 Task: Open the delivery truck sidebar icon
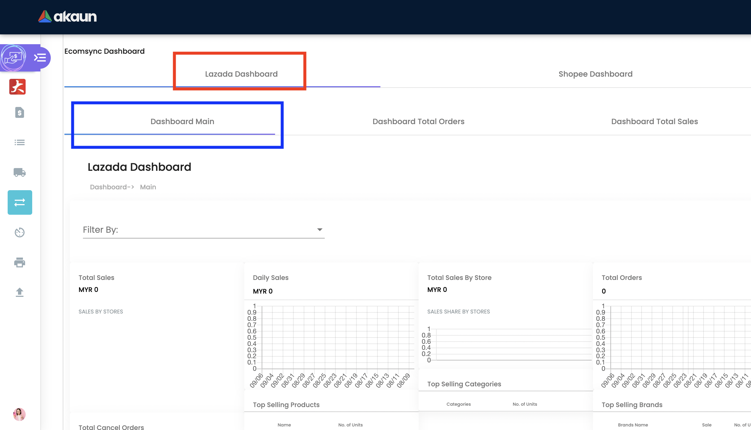(19, 172)
